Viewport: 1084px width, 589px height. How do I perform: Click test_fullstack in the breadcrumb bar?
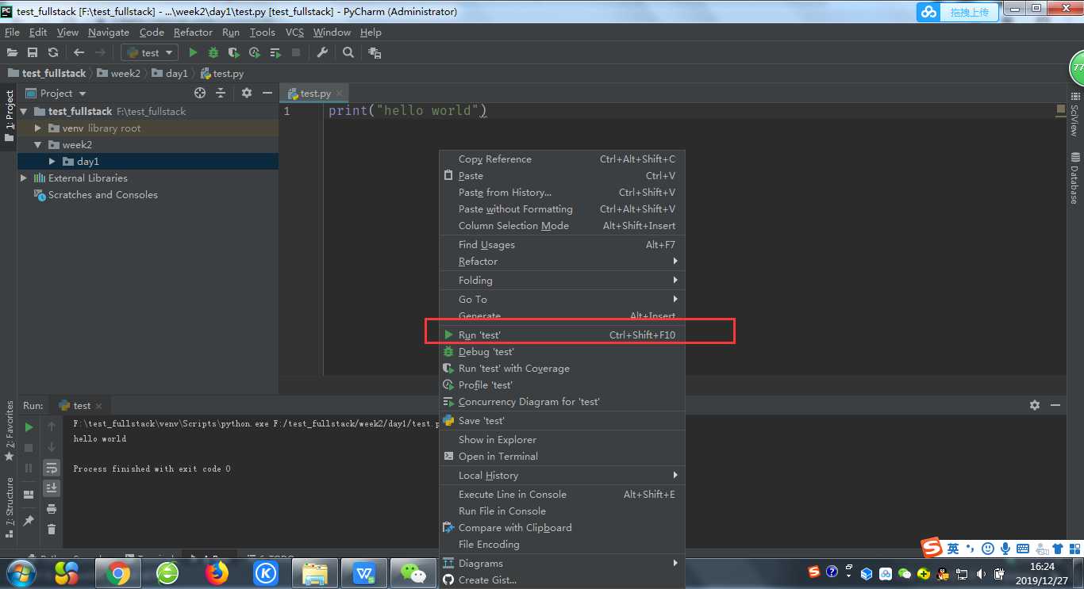48,73
